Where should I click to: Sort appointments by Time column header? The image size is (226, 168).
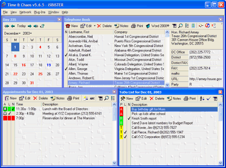point(28,104)
